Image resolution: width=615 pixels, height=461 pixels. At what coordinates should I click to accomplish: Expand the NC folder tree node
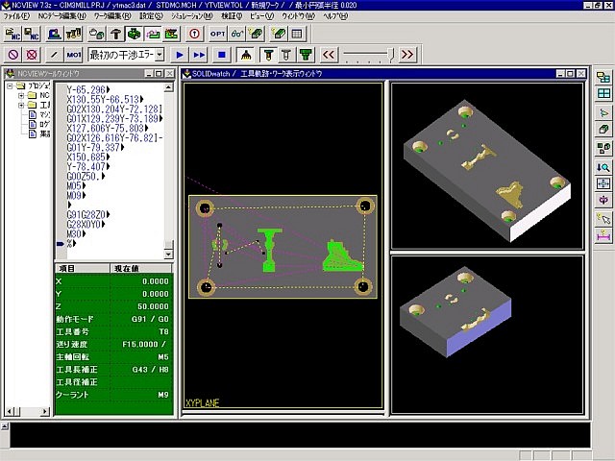pyautogui.click(x=21, y=95)
